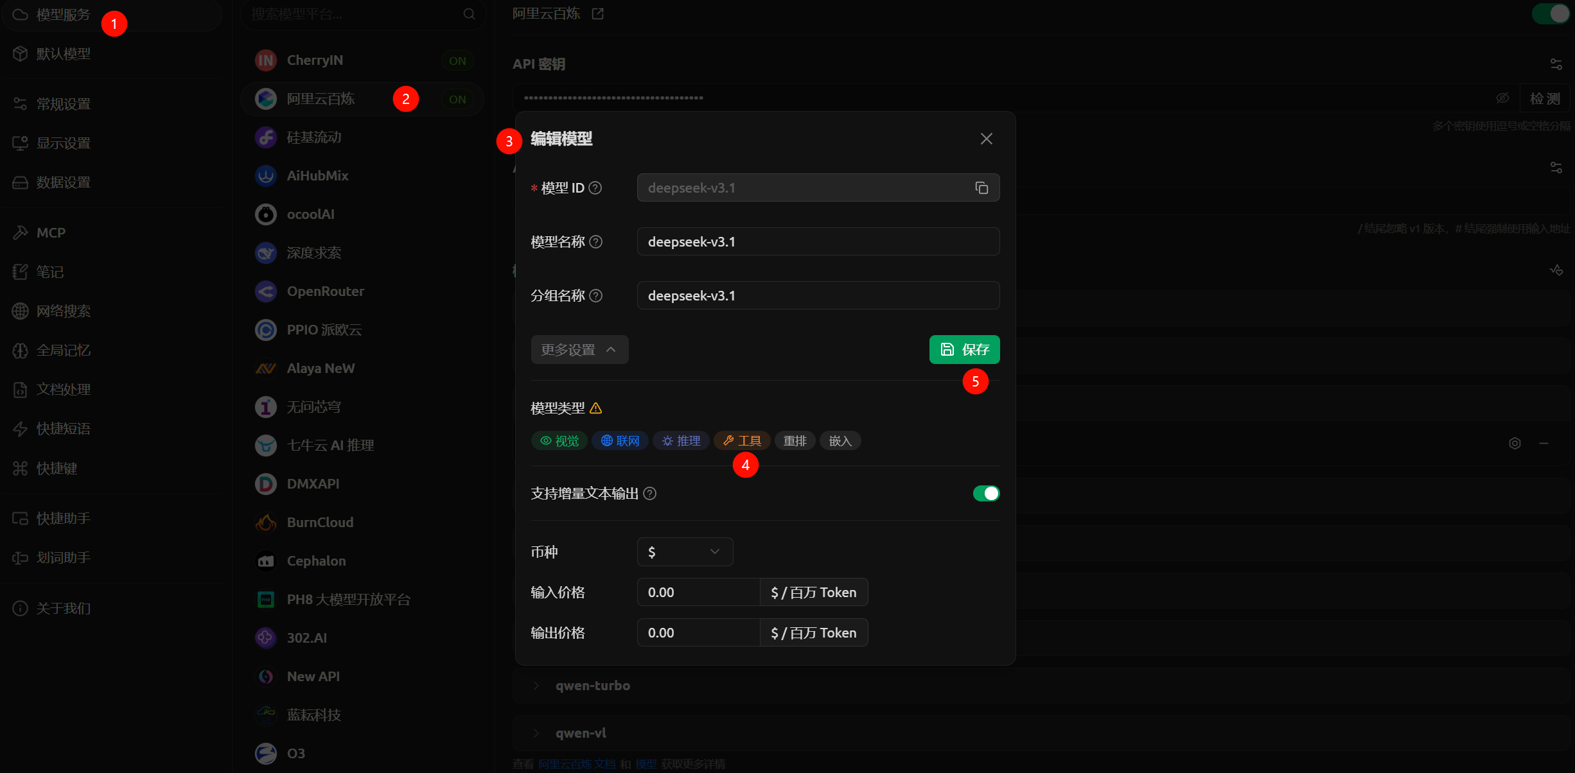
Task: Select Cephalon provider
Action: point(362,561)
